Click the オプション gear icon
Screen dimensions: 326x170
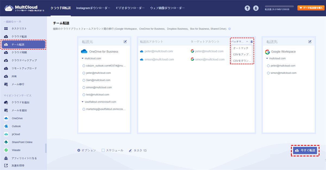tap(79, 150)
